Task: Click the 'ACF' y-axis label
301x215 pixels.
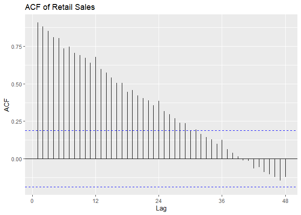Action: [x=7, y=105]
